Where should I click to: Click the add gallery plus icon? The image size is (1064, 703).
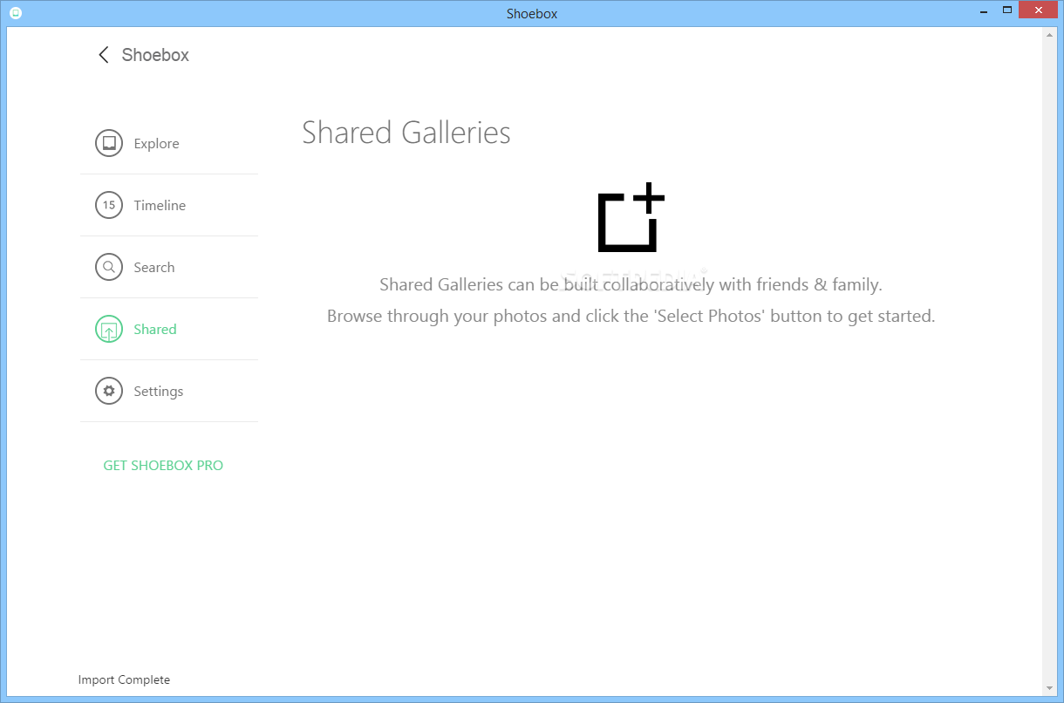pos(631,217)
